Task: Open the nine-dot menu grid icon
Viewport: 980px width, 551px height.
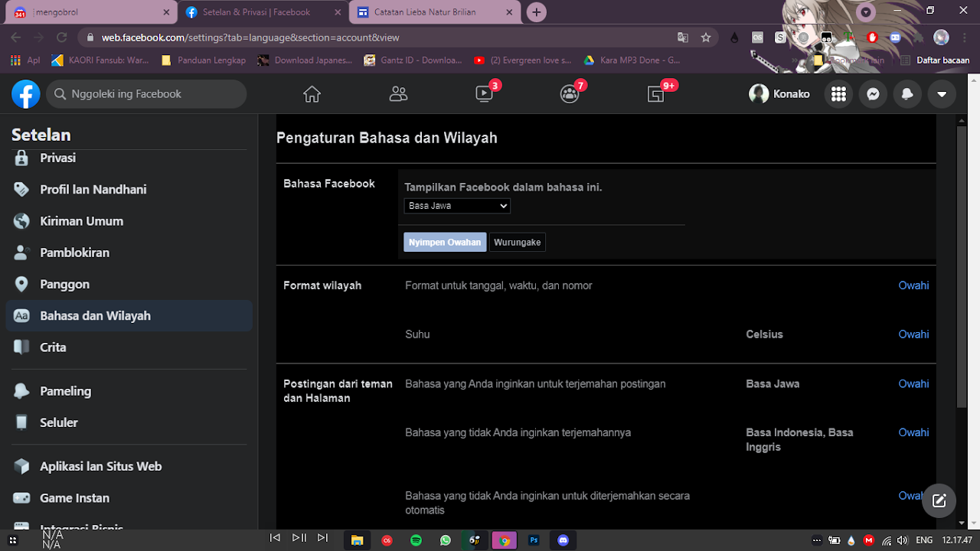Action: point(838,94)
